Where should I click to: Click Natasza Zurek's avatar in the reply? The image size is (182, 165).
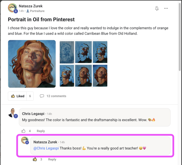pyautogui.click(x=25, y=140)
